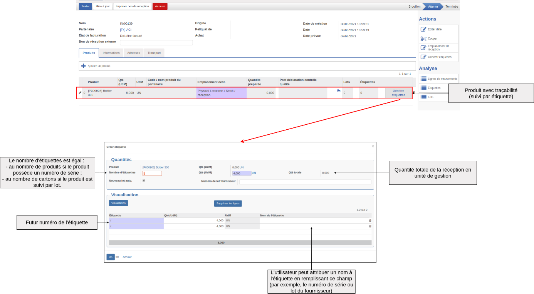Click the red Annuler button
The image size is (534, 294).
coord(160,7)
